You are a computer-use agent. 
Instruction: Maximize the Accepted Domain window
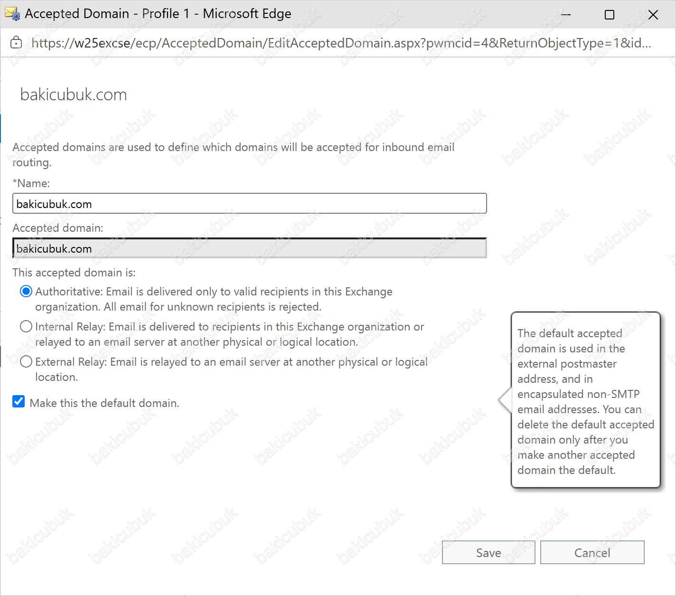(610, 15)
